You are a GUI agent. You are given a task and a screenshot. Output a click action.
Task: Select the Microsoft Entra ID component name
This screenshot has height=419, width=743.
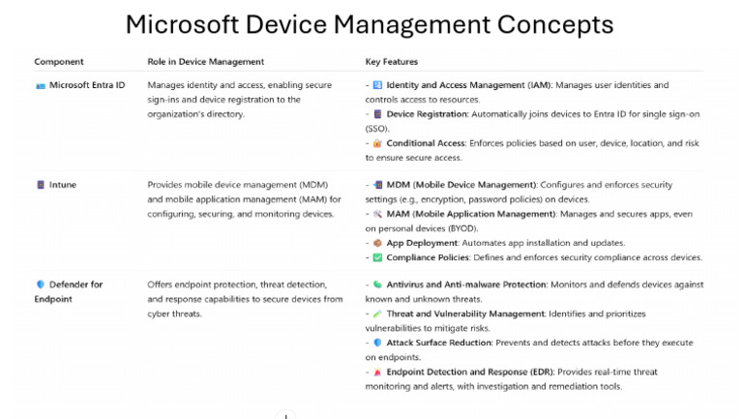coord(87,85)
